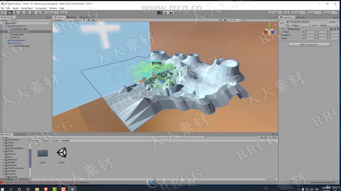
Task: Open the Prefabs folder in Project
Action: click(12, 171)
